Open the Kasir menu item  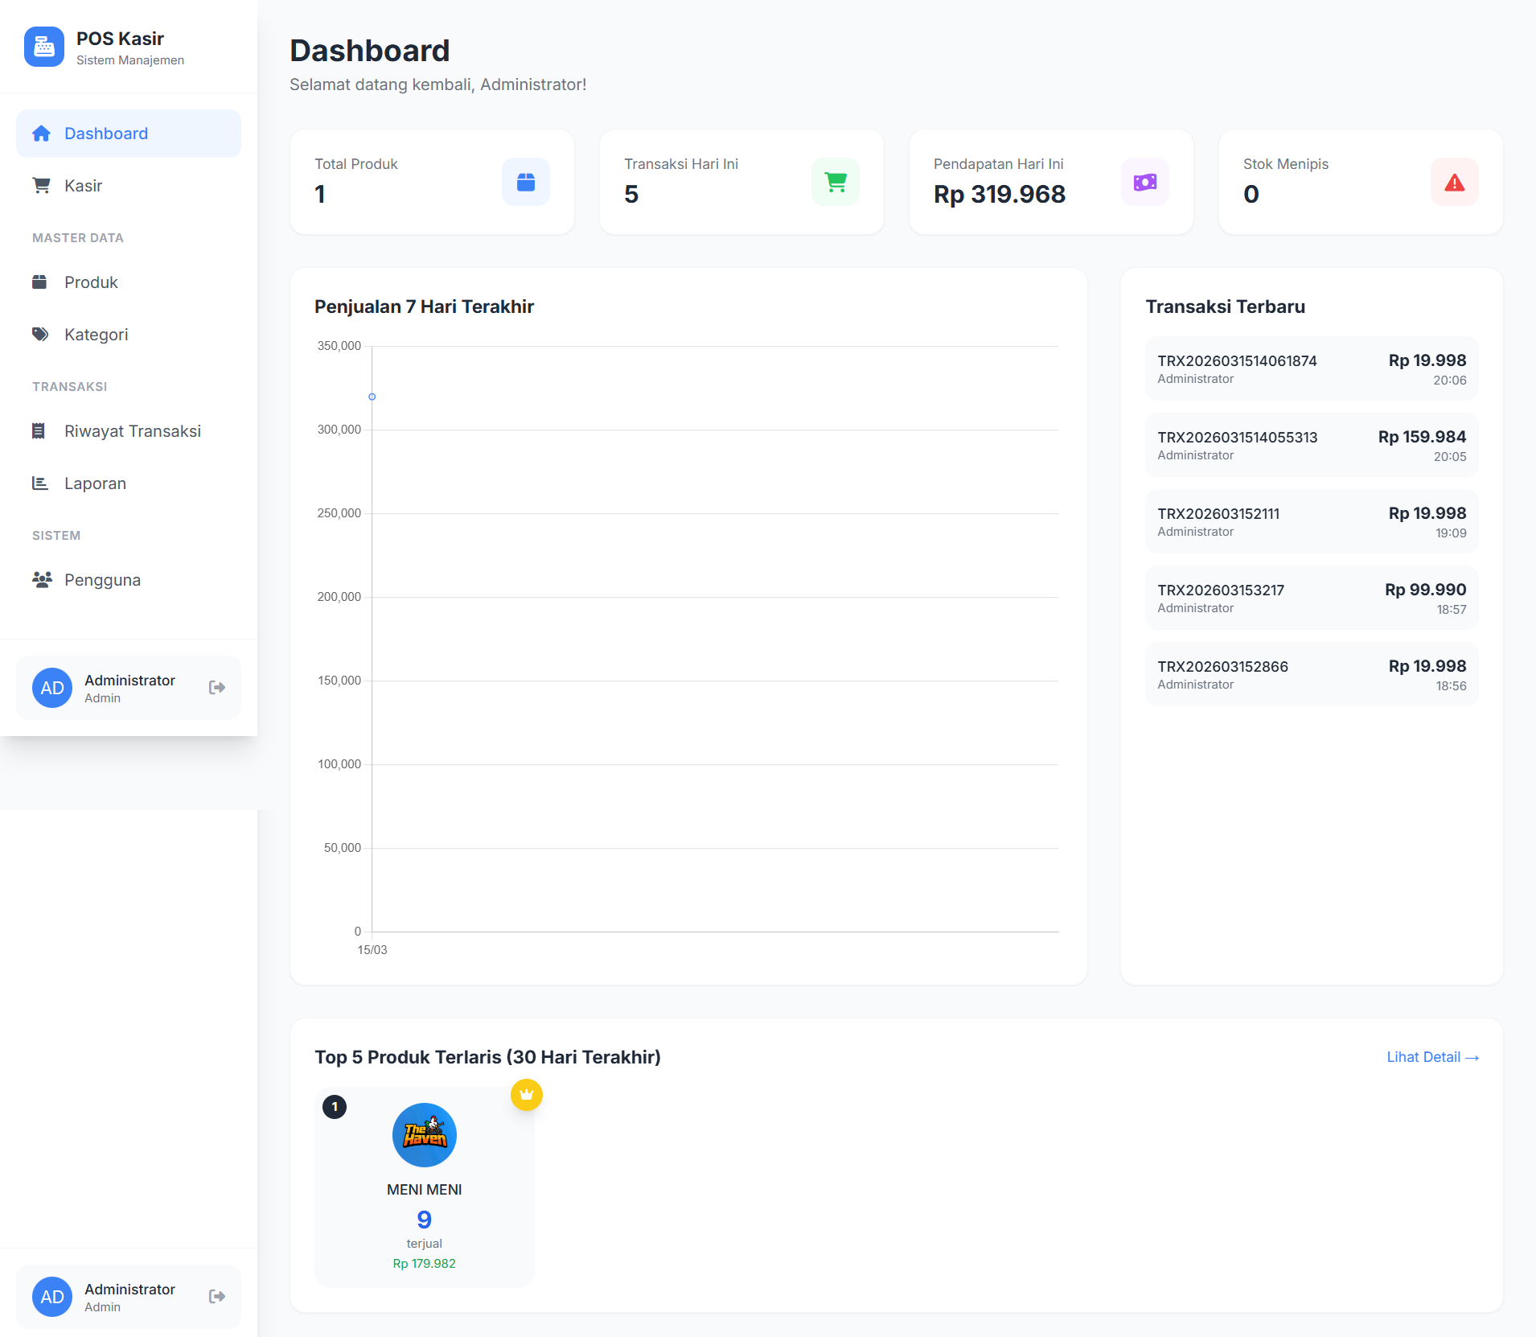129,186
